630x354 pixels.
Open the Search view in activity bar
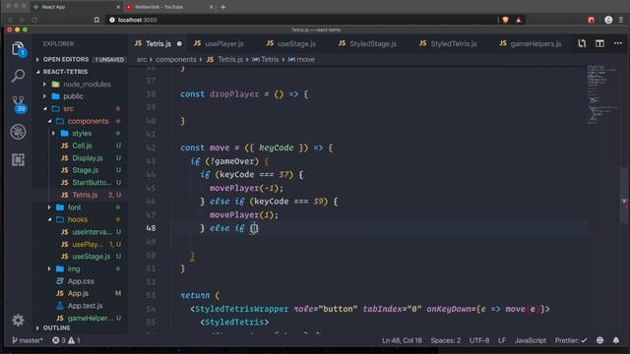(x=18, y=76)
